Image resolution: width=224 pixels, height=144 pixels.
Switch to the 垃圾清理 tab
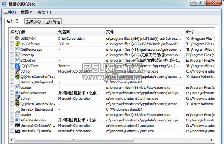click(x=52, y=22)
